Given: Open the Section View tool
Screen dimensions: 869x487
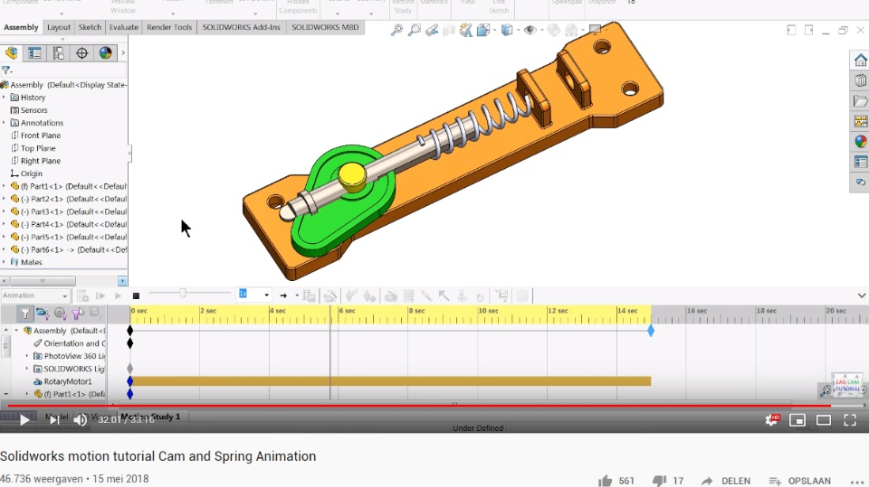Looking at the screenshot, I should (x=448, y=31).
